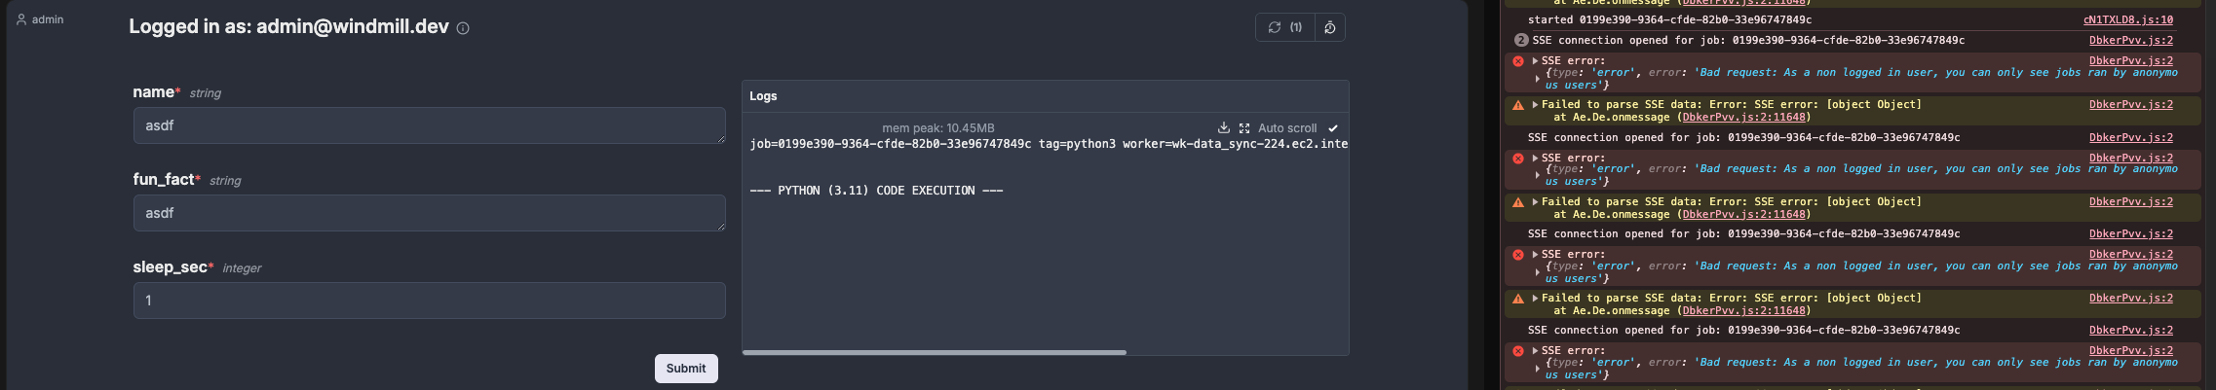Click the Submit button

[x=686, y=369]
